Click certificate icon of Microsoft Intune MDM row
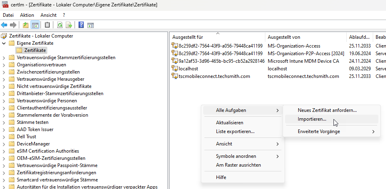The image size is (386, 189). (x=175, y=61)
